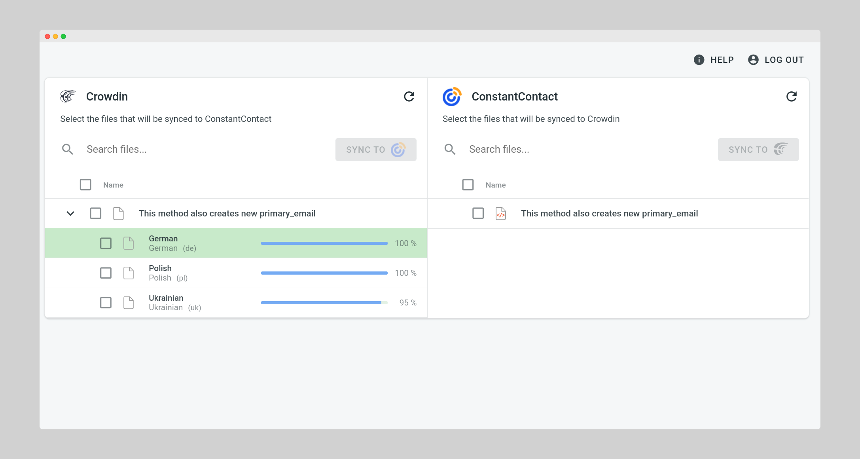The image size is (860, 459).
Task: Click the Polish 100% progress bar
Action: (x=324, y=273)
